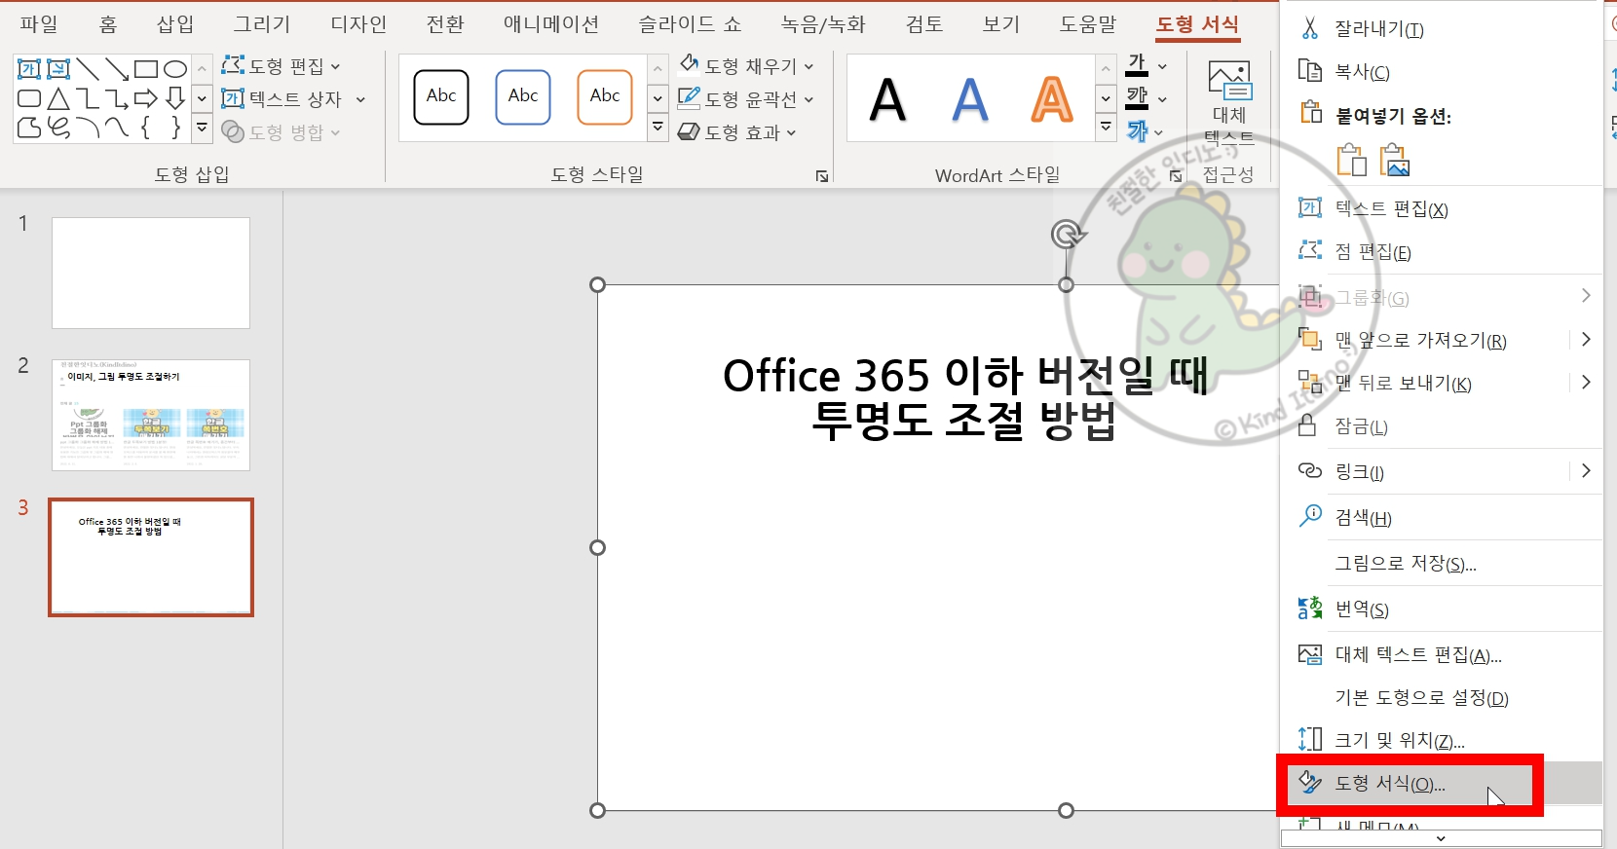Expand the shape gallery more button
The image size is (1617, 849).
tap(202, 127)
